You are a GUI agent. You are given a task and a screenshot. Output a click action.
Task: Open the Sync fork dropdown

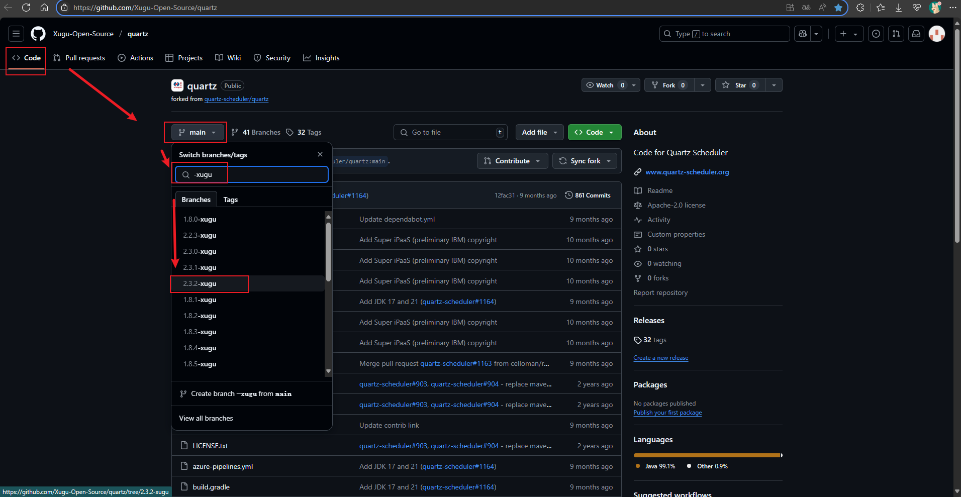(x=585, y=161)
